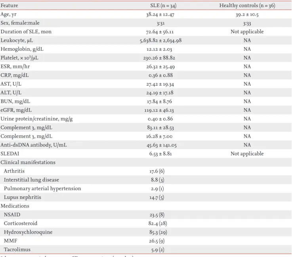Select the 'Healthy controls (n = 36)' header

247,6
